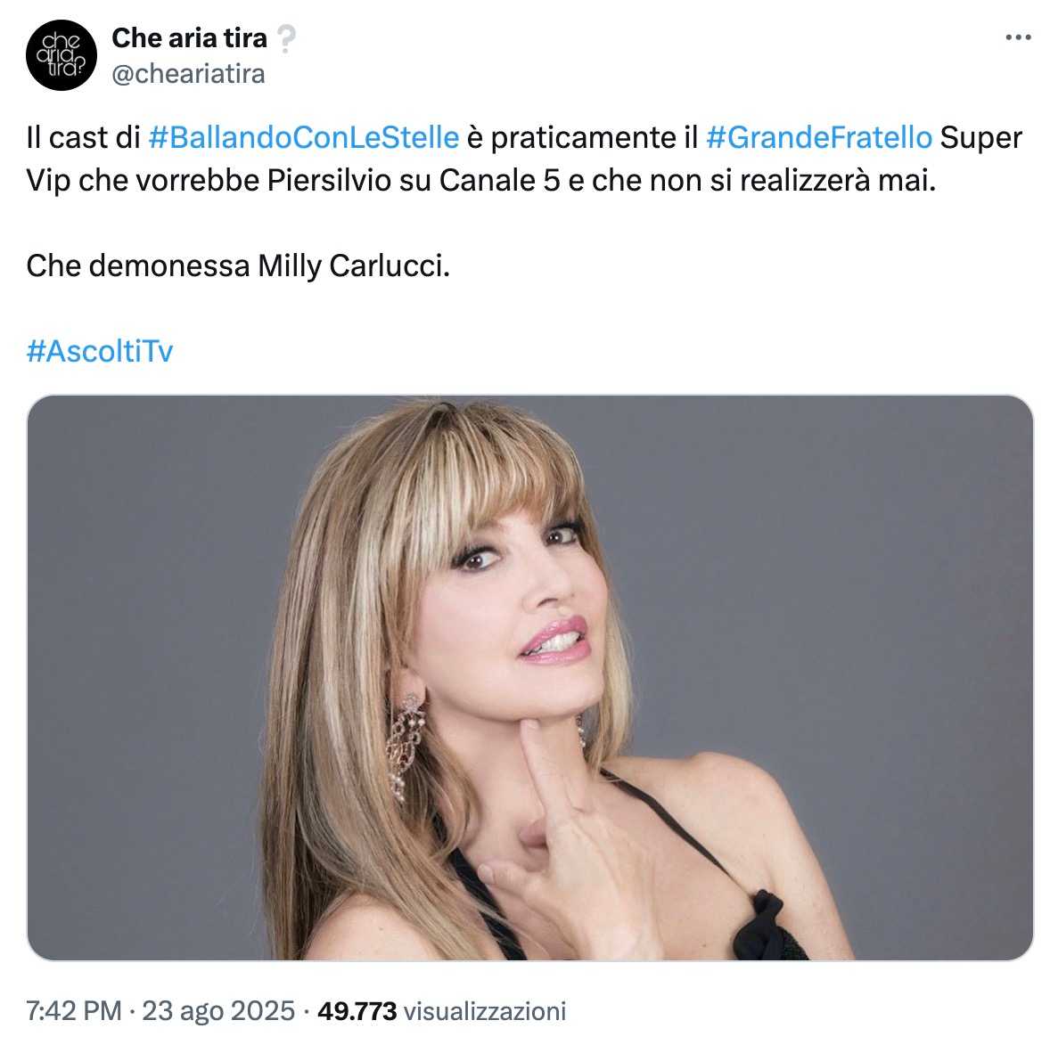
Task: Click the 7:42 PM timestamp
Action: pos(74,1011)
